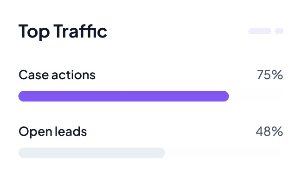Click the word Traffic in the heading
The height and width of the screenshot is (176, 301).
coord(80,31)
